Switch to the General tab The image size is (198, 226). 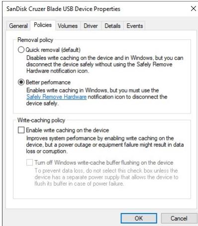coord(18,26)
